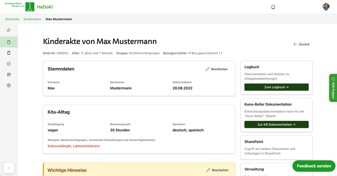Click red allergy text Erdnussallergie, Laktoseintoleranz
This screenshot has height=176, width=337.
[x=74, y=146]
